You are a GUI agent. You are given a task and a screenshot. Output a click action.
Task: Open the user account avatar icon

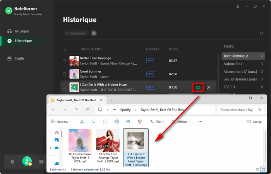click(x=27, y=161)
